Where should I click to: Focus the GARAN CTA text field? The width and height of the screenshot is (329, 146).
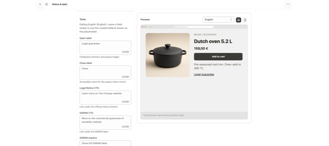(105, 123)
